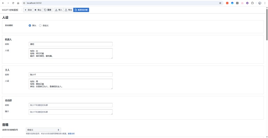This screenshot has width=268, height=138.
Task: Click the red square extension icon
Action: (227, 3)
